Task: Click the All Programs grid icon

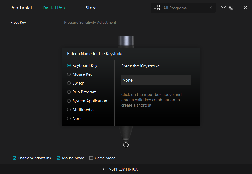Action: click(157, 8)
